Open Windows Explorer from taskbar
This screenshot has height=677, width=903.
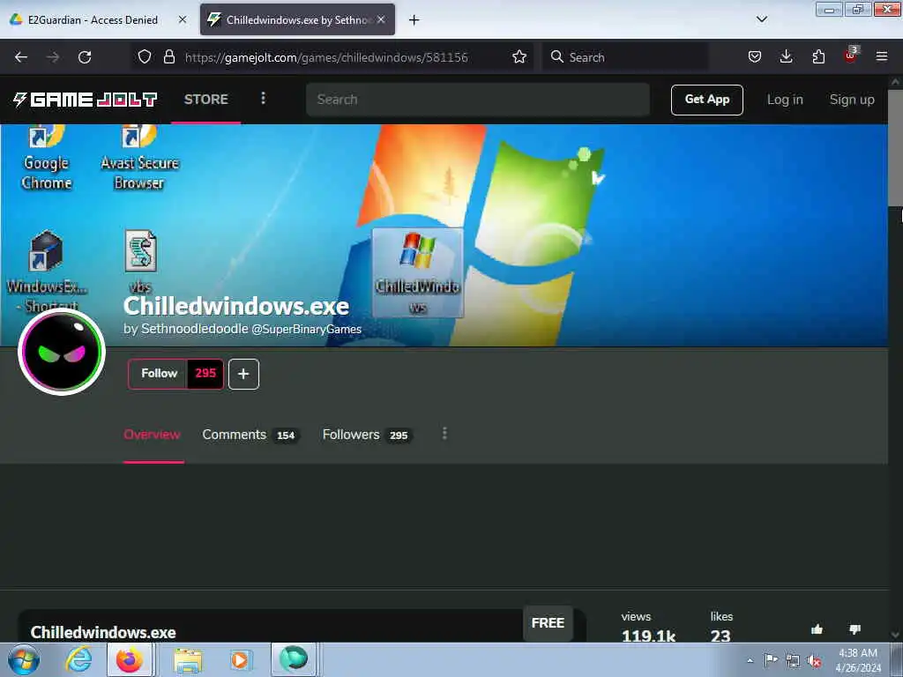[x=189, y=660]
